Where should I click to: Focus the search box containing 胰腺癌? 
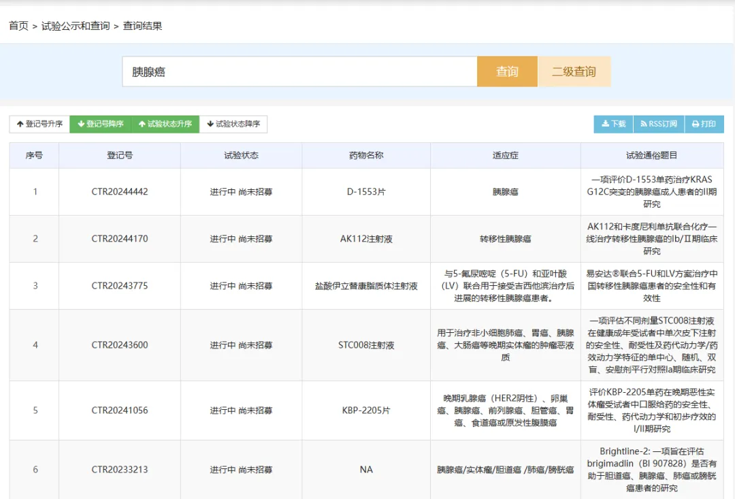coord(299,71)
